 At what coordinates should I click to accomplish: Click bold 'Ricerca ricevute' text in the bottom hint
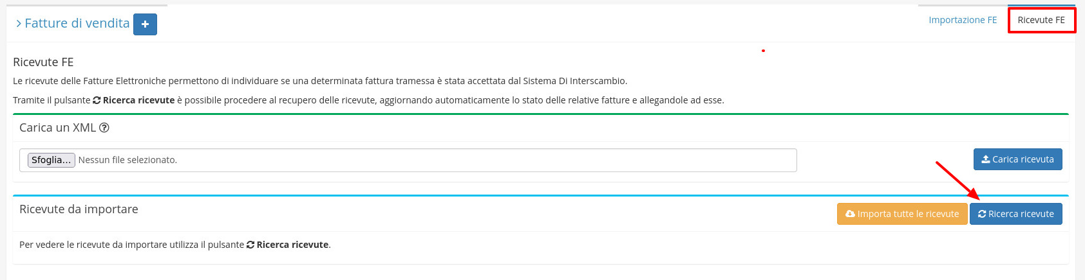(292, 245)
